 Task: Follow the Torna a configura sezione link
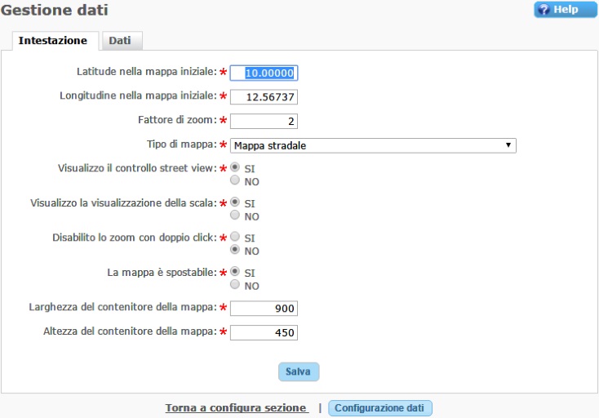pos(237,407)
